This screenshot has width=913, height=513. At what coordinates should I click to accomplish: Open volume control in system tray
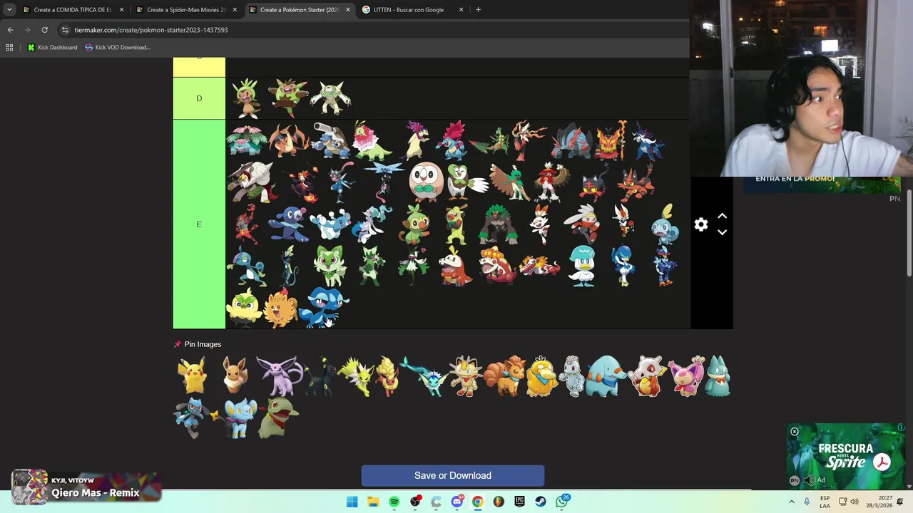[855, 502]
